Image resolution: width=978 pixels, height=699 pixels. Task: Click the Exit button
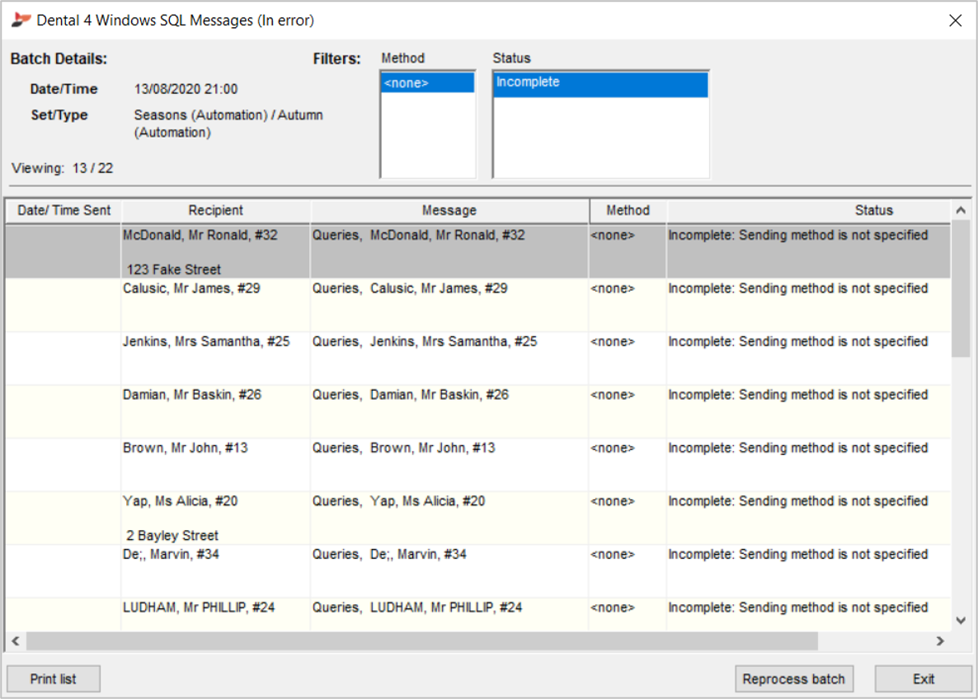(x=923, y=679)
